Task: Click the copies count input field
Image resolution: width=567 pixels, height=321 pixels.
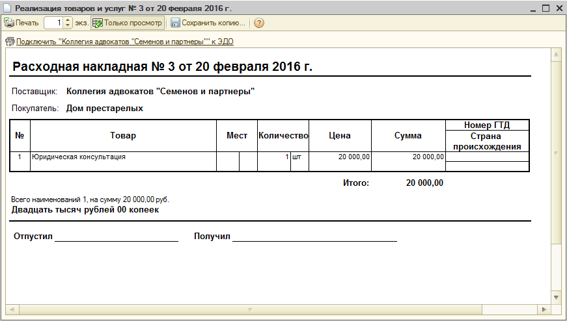Action: (x=54, y=23)
